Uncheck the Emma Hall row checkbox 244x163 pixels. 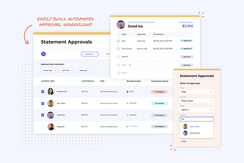[x=43, y=92]
